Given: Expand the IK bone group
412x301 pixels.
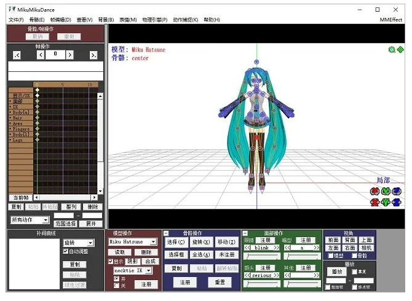Looking at the screenshot, I should click(x=10, y=107).
